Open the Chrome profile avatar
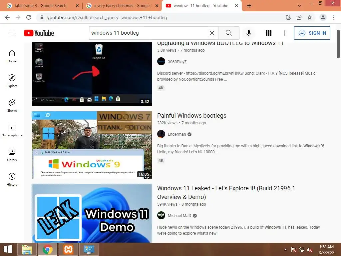The image size is (341, 256). point(323,17)
